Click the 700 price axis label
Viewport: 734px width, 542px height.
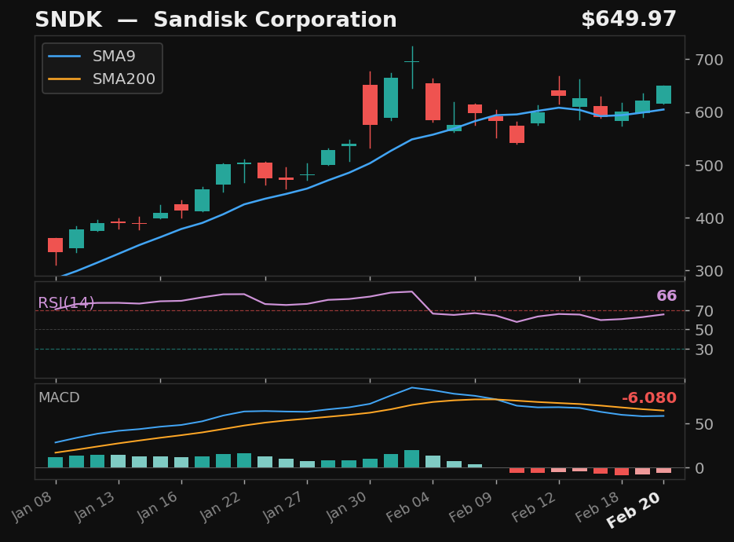pos(709,60)
